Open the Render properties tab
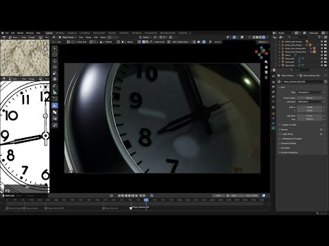Viewport: 329px width, 246px height. point(273,82)
